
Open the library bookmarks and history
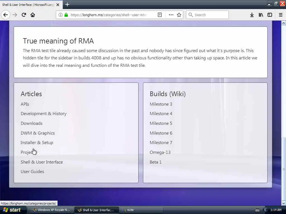261,15
